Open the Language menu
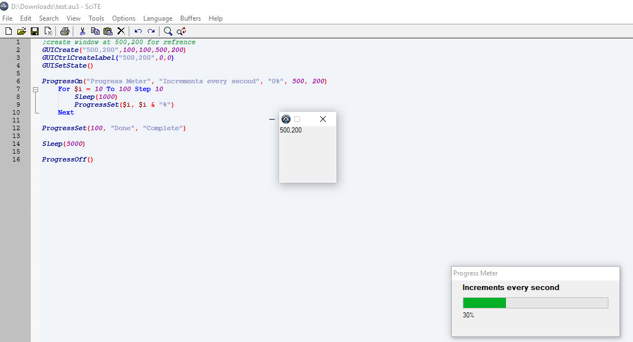The height and width of the screenshot is (342, 633). click(158, 18)
